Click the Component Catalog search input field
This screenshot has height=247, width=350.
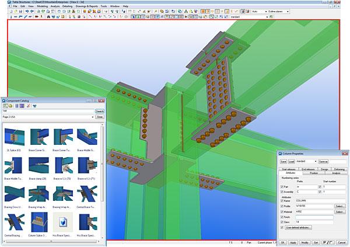pyautogui.click(x=48, y=111)
